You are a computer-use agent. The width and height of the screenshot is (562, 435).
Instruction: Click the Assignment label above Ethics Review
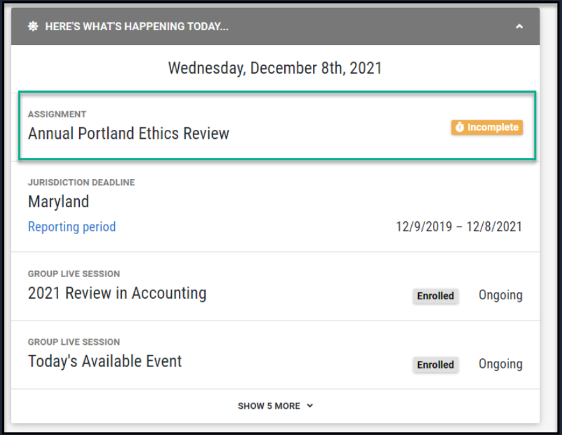click(57, 114)
